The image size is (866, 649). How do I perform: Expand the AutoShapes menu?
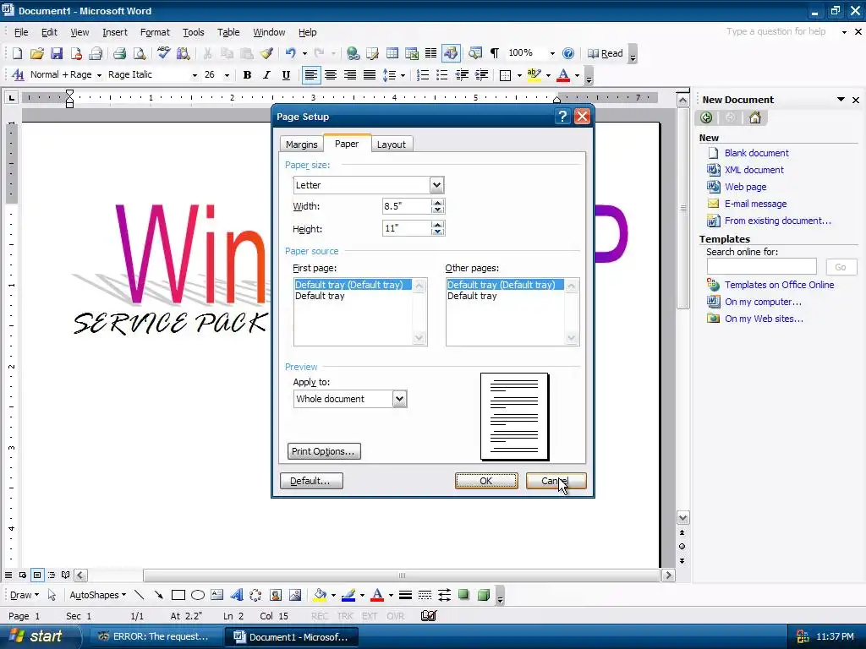98,595
